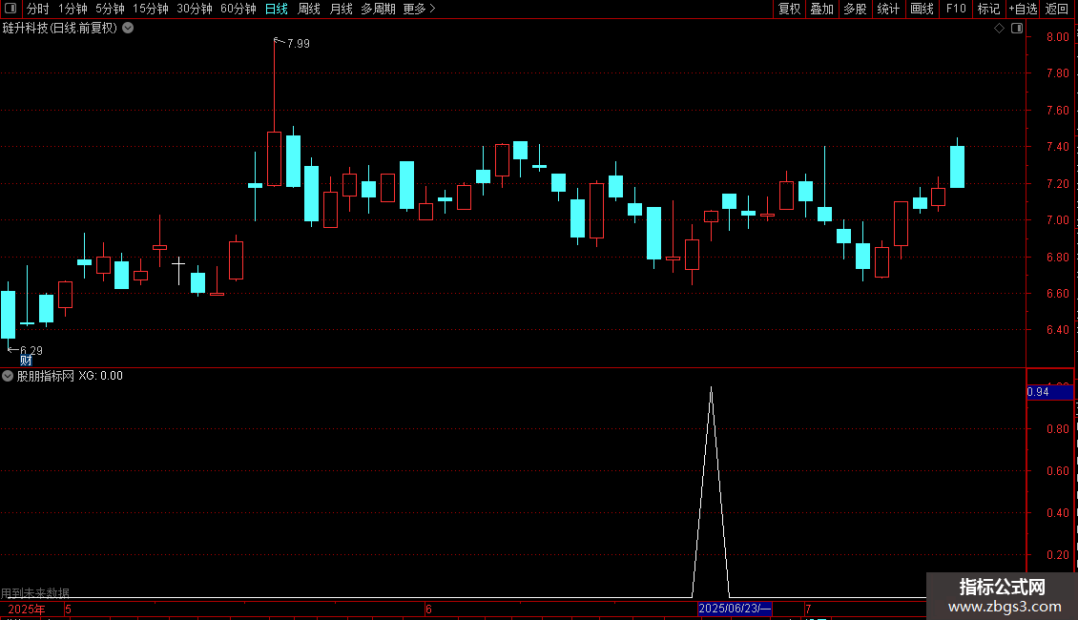
Task: Open the 统计 statistics button
Action: pos(888,9)
